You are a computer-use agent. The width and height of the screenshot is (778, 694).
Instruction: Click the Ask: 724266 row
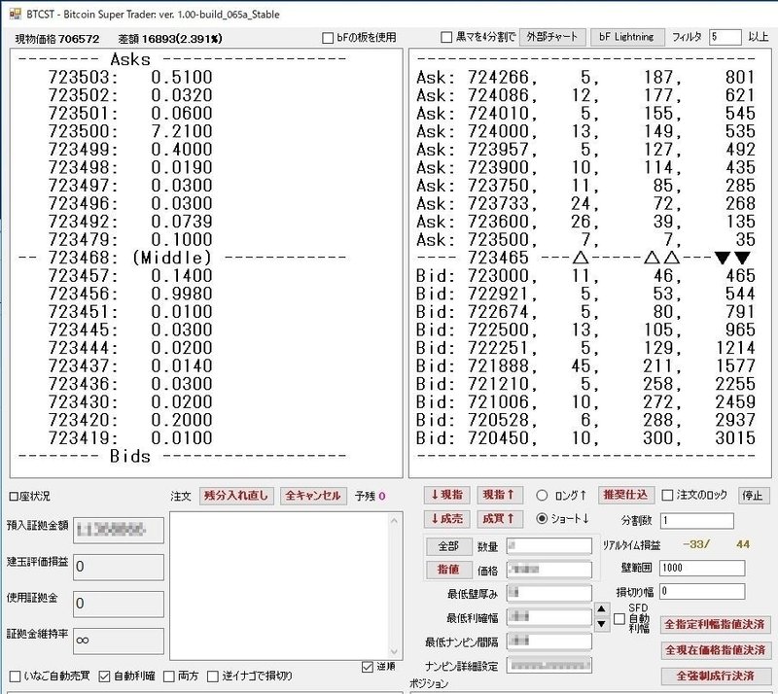[586, 78]
